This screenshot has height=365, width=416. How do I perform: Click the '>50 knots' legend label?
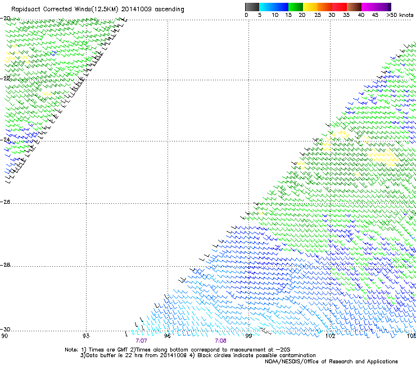pyautogui.click(x=400, y=15)
